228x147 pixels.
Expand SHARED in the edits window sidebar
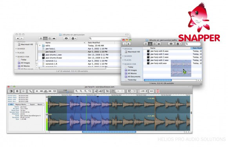[x=123, y=56]
